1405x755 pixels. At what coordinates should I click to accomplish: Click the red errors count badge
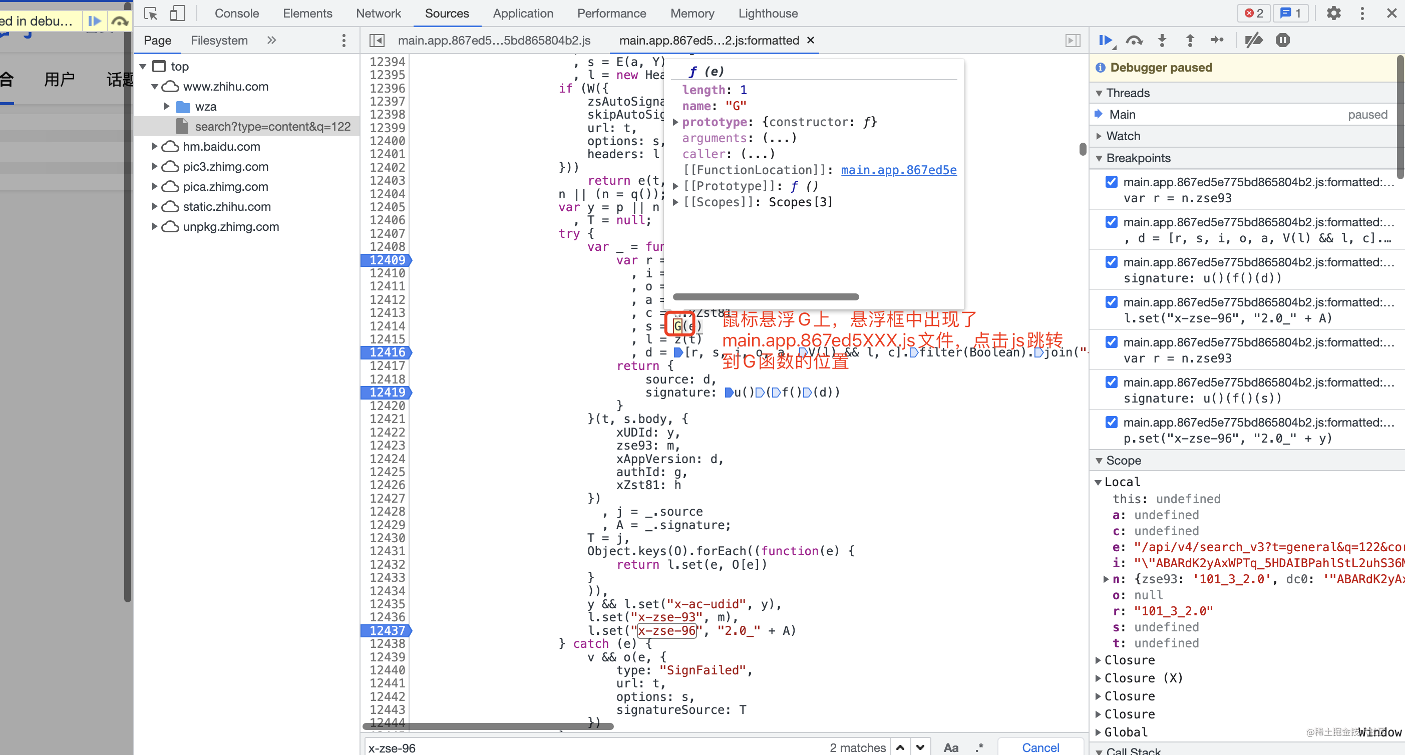tap(1253, 13)
